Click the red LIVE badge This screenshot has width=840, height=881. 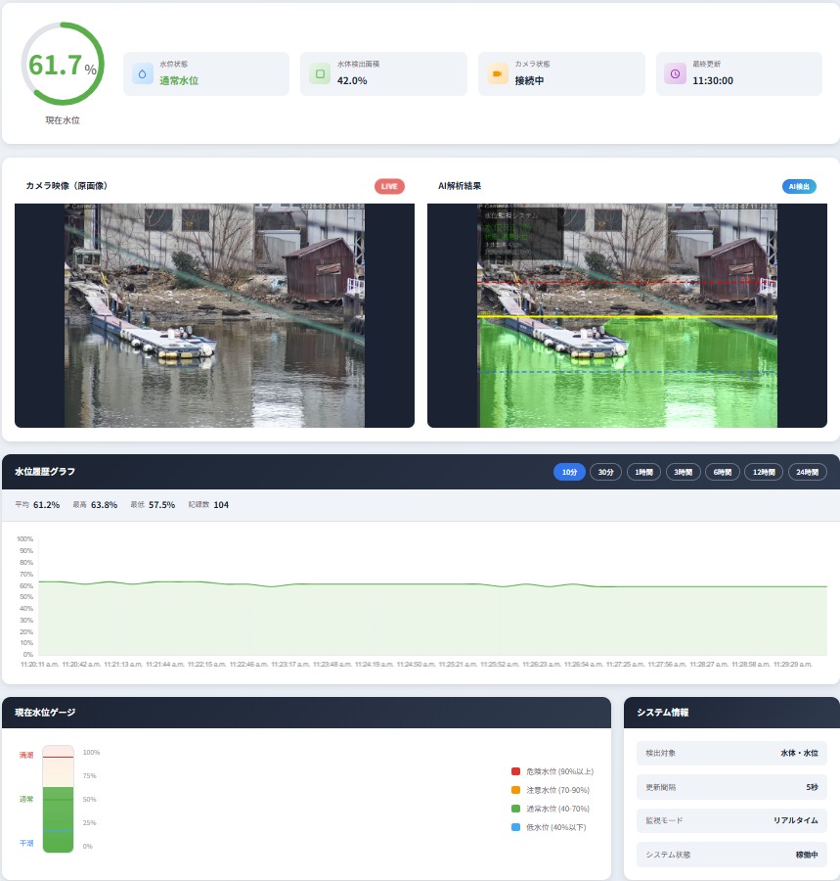[389, 186]
